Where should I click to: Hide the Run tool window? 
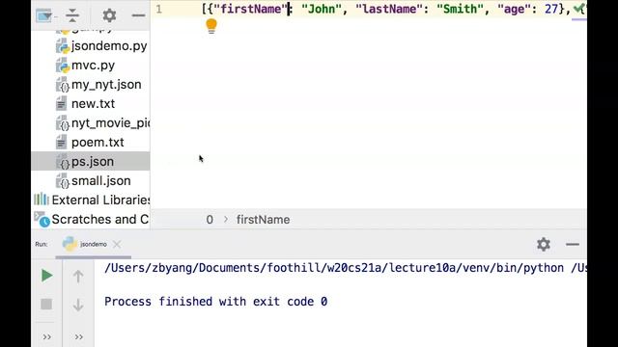(573, 244)
